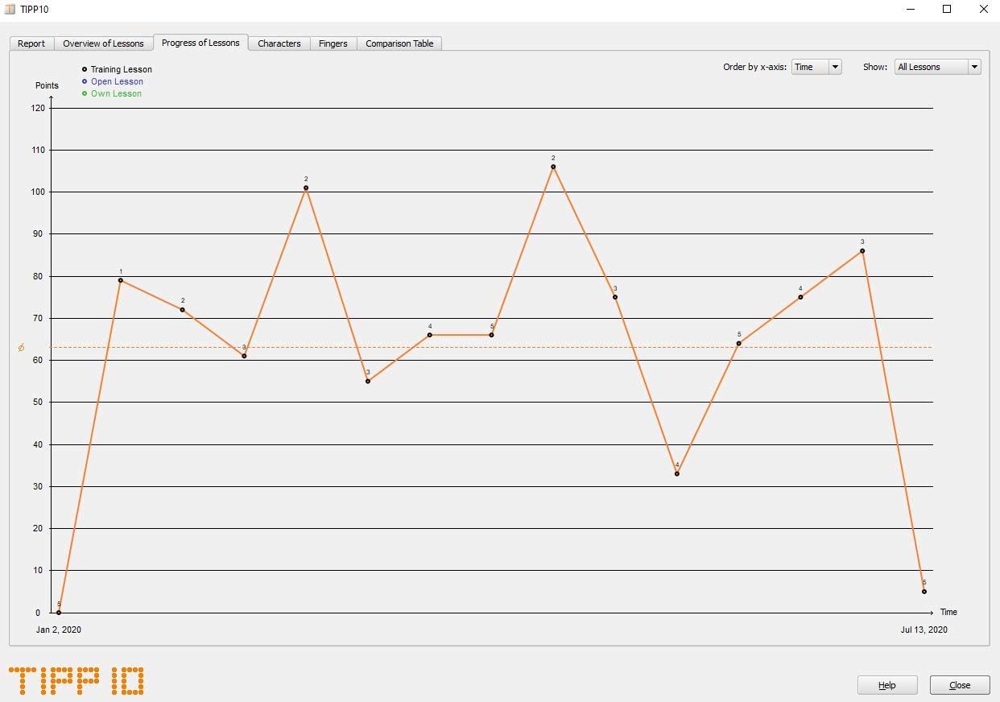Go to the Characters tab
This screenshot has width=1000, height=702.
[x=279, y=43]
